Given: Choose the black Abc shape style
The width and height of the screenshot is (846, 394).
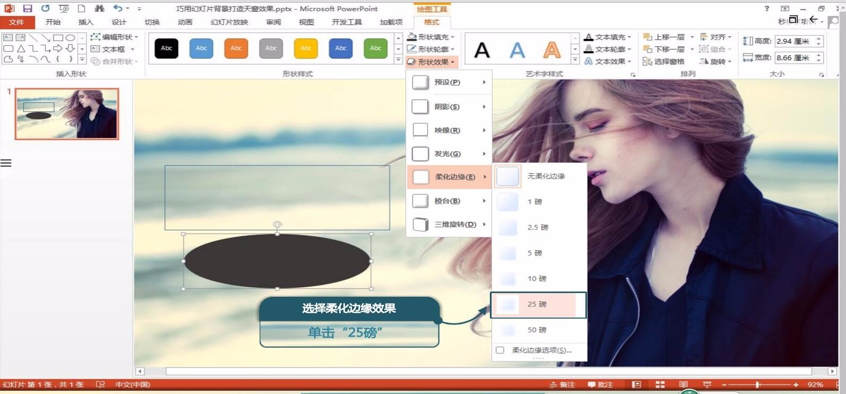Looking at the screenshot, I should (167, 48).
